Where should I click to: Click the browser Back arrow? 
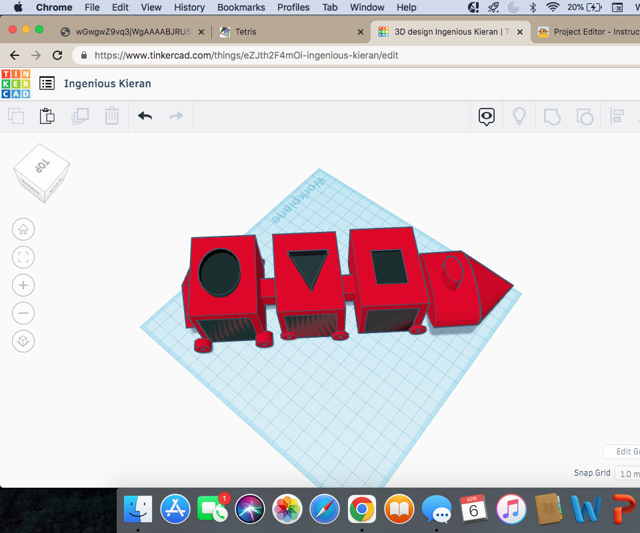point(15,55)
